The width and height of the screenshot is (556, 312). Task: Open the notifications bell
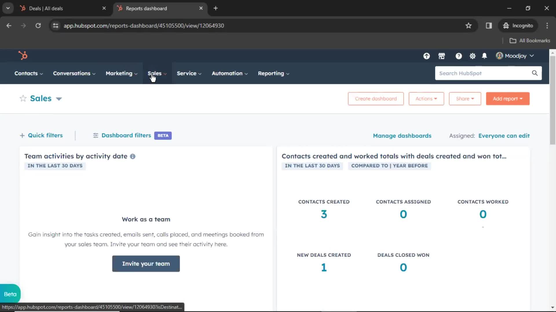[484, 56]
